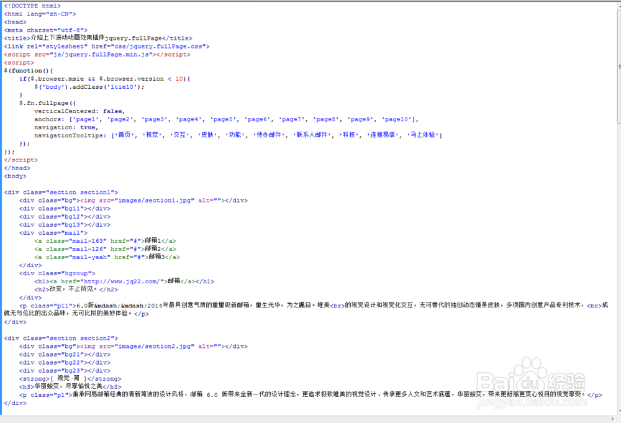Click the div class="mail" line
Image resolution: width=621 pixels, height=423 pixels.
53,233
